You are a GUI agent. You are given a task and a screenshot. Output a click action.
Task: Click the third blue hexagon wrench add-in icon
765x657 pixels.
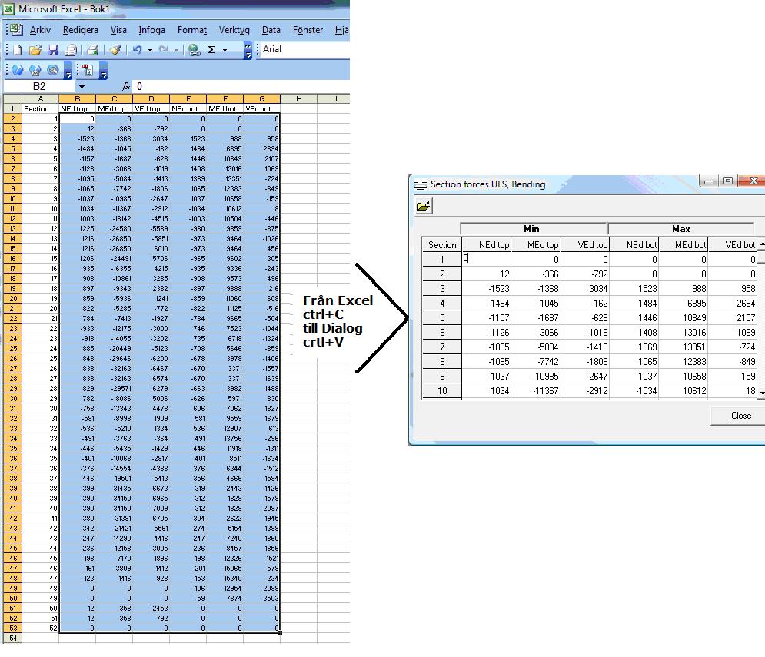(53, 70)
